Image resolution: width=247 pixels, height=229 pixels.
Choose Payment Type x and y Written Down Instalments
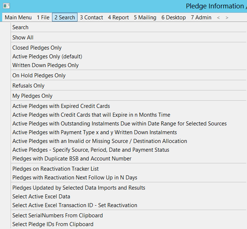coord(95,132)
